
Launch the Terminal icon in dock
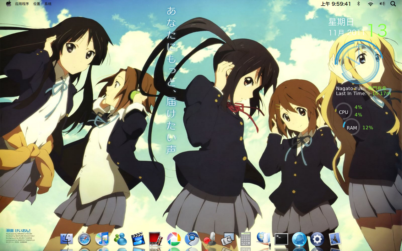(281, 239)
